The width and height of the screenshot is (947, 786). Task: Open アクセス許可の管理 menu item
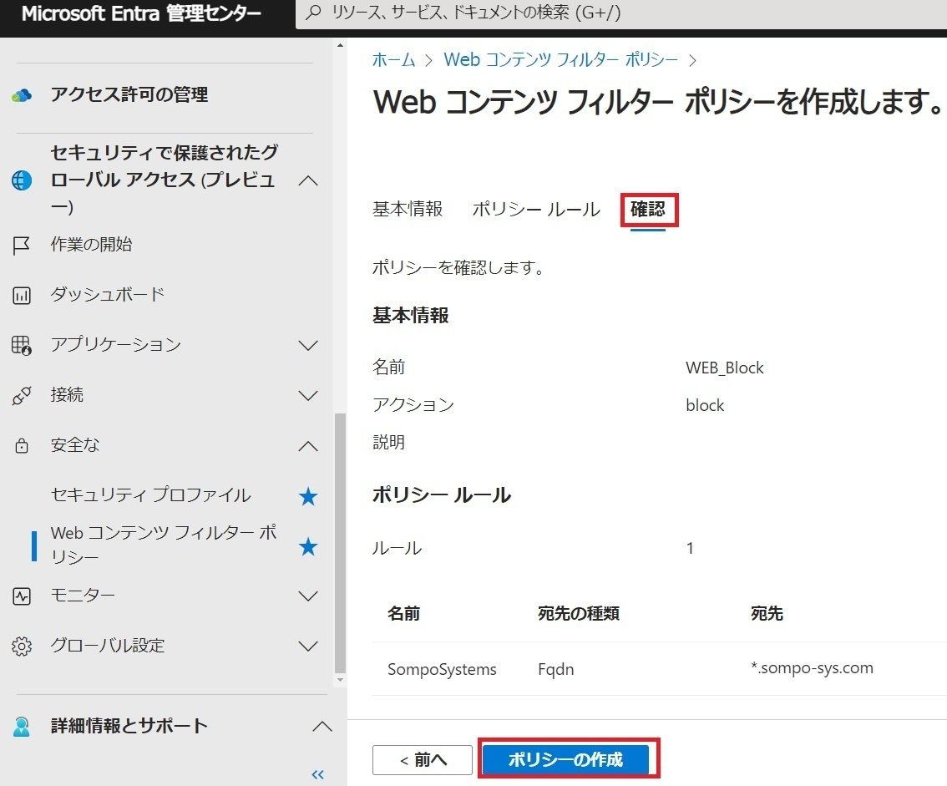[x=129, y=95]
